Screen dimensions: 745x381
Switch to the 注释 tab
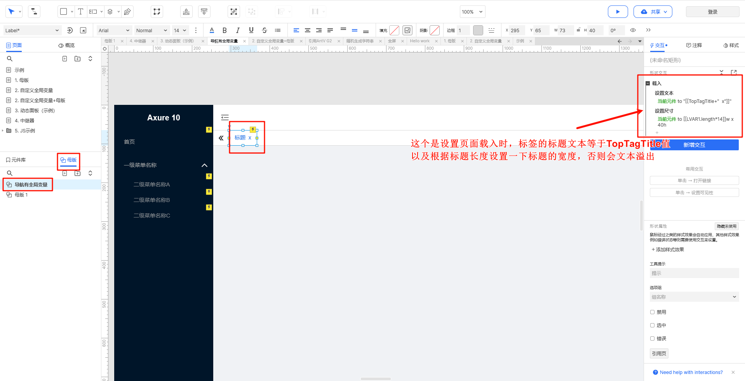coord(694,45)
